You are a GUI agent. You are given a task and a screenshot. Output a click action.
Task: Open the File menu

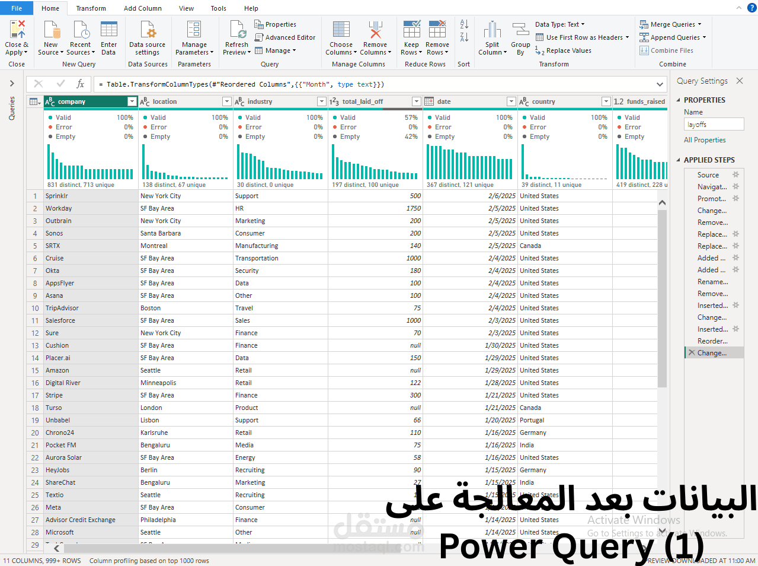(17, 8)
